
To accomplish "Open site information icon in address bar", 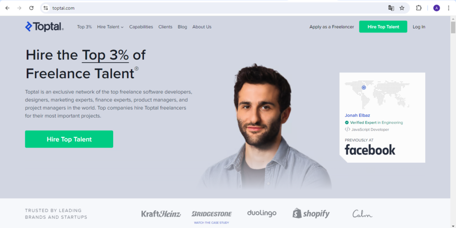I will 46,8.
